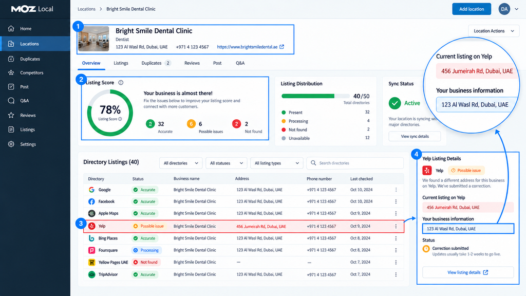Image resolution: width=526 pixels, height=296 pixels.
Task: Open more options for Facebook row
Action: pos(396,201)
